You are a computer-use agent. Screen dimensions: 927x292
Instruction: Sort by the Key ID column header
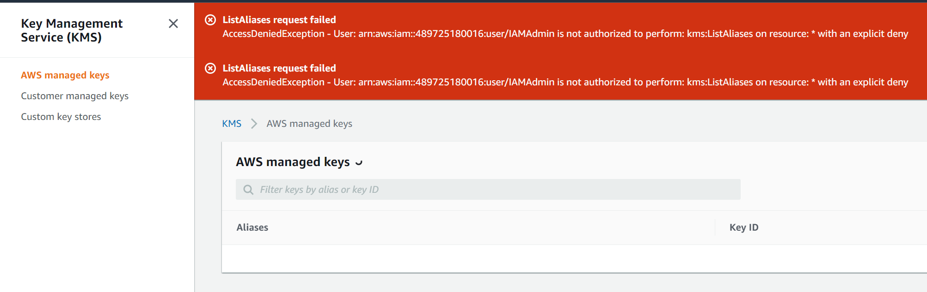(744, 227)
